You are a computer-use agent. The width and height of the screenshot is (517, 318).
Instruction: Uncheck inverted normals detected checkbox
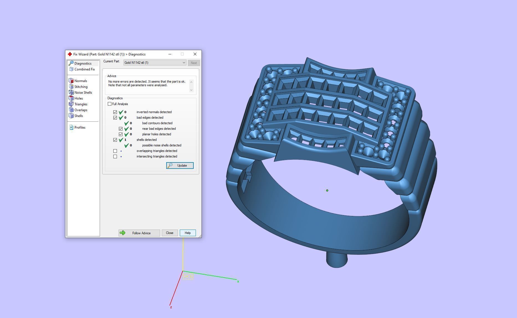coord(115,112)
